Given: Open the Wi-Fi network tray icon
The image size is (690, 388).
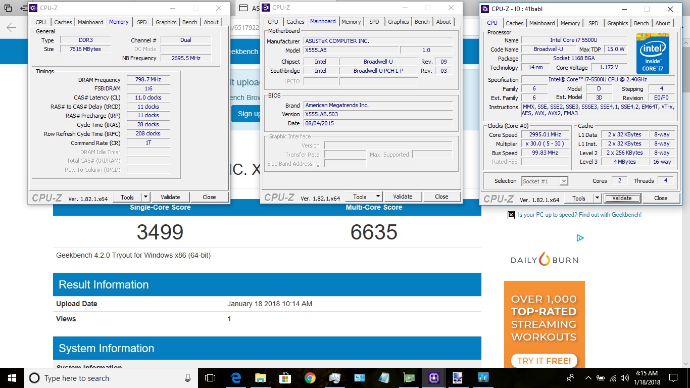Looking at the screenshot, I should tap(614, 378).
